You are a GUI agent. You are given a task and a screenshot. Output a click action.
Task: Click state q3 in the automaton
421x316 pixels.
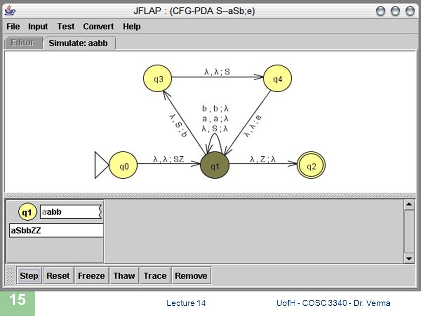157,79
